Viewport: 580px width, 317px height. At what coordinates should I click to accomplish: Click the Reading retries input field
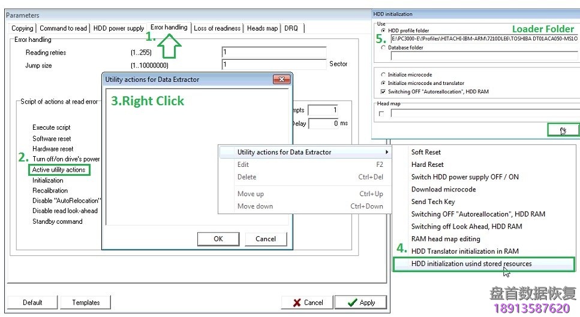[x=274, y=53]
